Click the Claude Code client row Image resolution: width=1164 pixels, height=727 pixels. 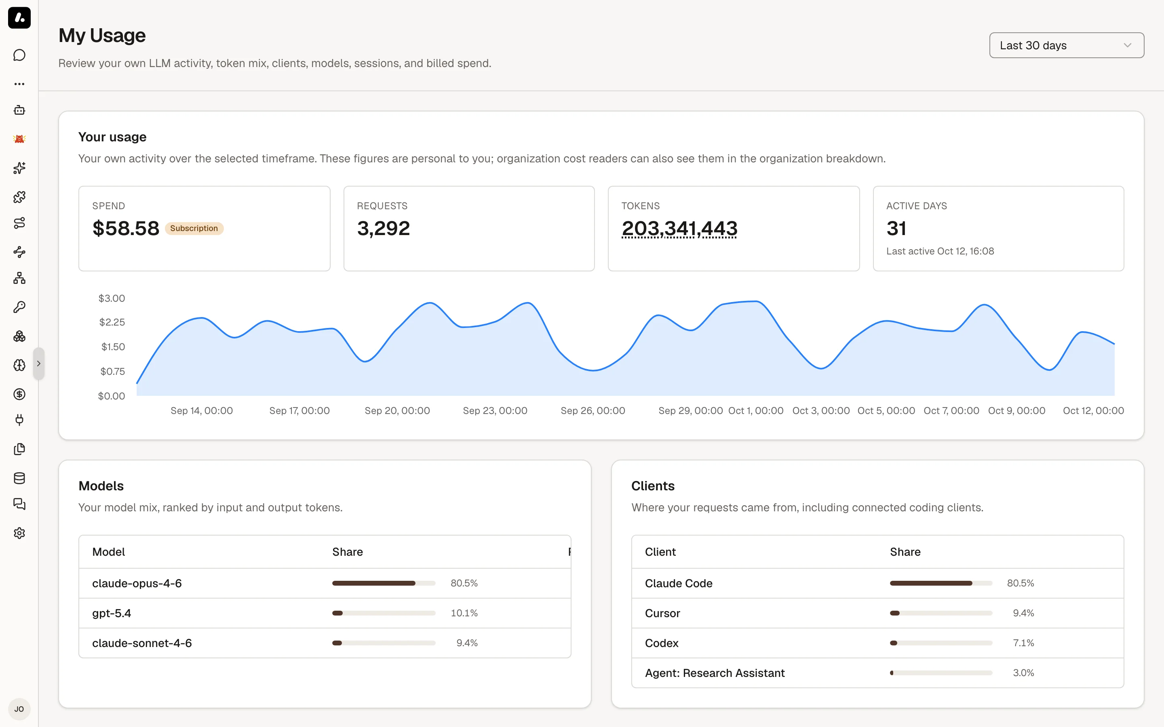click(x=877, y=583)
